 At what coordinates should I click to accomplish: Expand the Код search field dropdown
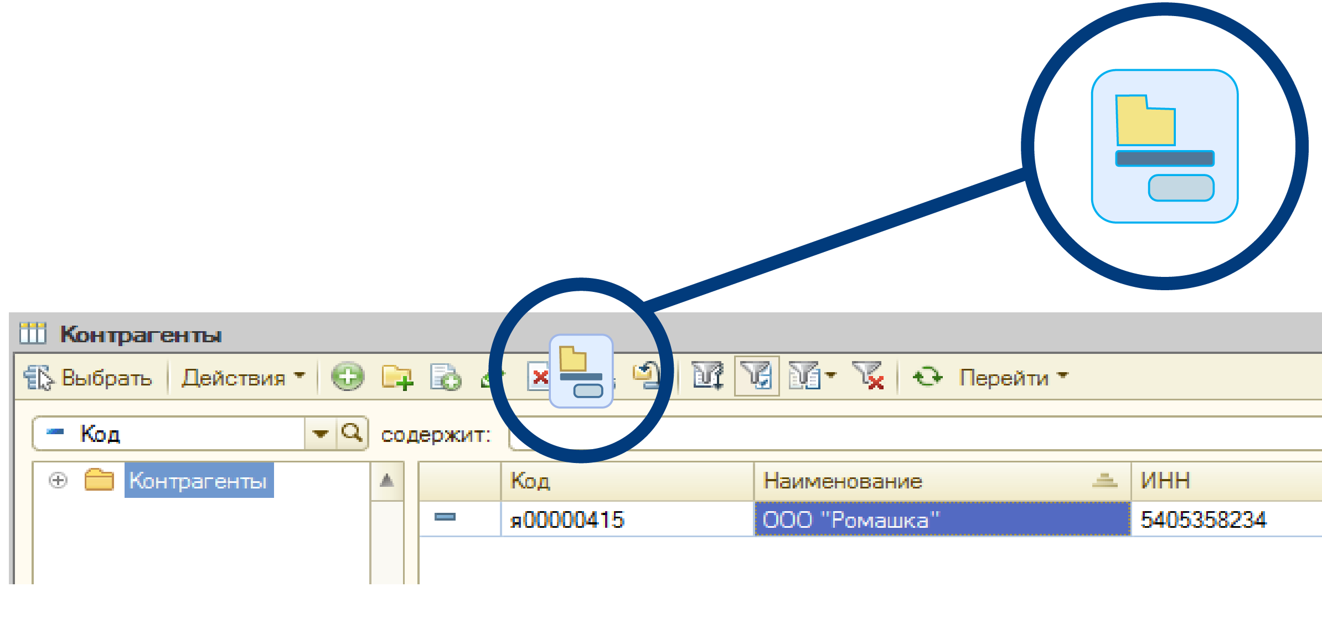(x=320, y=434)
